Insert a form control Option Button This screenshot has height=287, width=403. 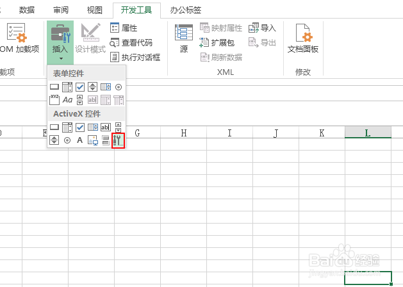[119, 87]
